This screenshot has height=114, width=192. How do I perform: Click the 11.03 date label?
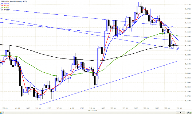tap(38, 108)
